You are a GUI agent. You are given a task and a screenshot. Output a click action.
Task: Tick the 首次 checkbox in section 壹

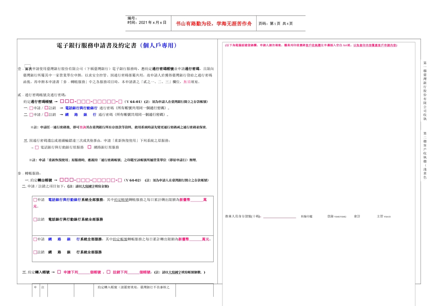click(x=28, y=66)
